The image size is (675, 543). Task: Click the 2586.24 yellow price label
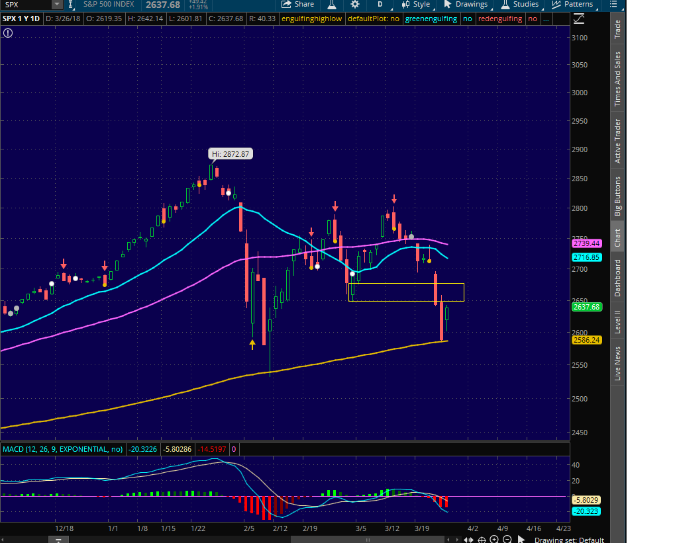point(586,340)
